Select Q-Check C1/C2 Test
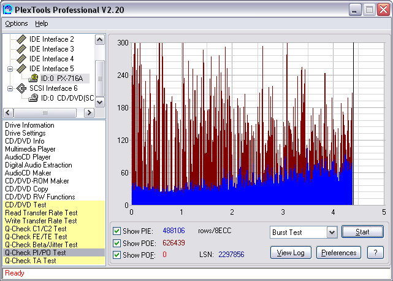This screenshot has width=393, height=281. click(36, 229)
